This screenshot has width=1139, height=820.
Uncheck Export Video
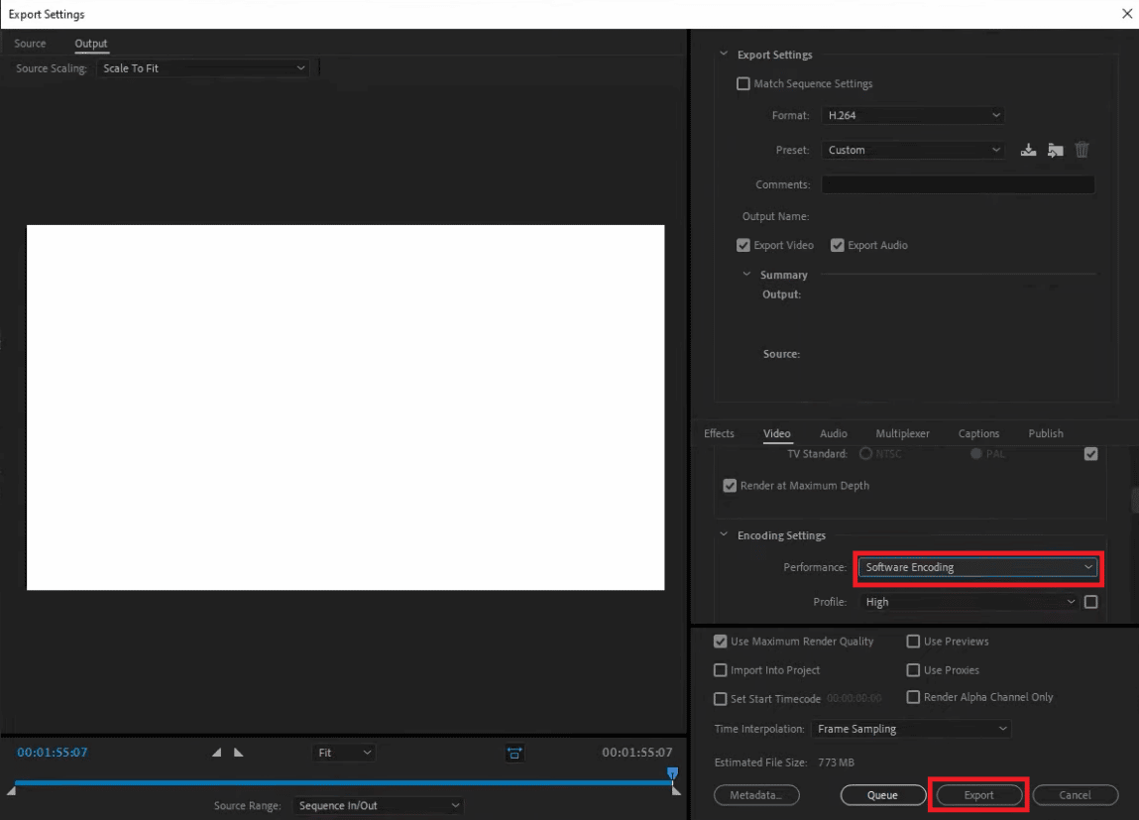pyautogui.click(x=743, y=246)
